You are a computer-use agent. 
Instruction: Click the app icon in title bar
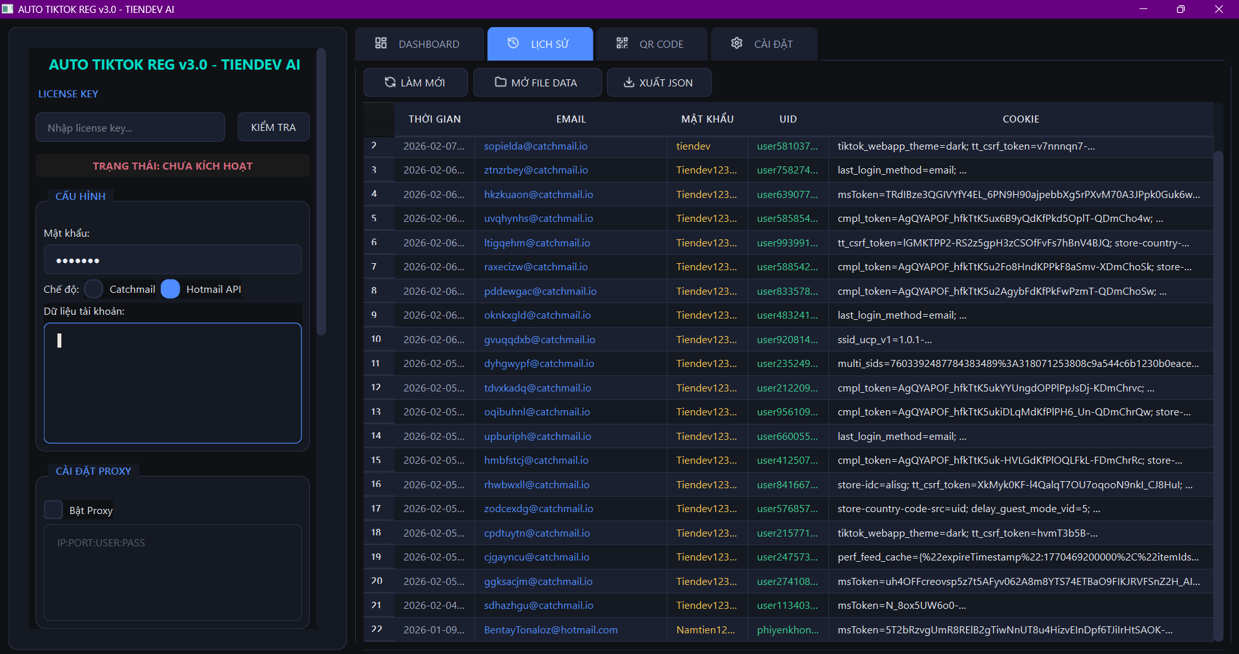[8, 9]
